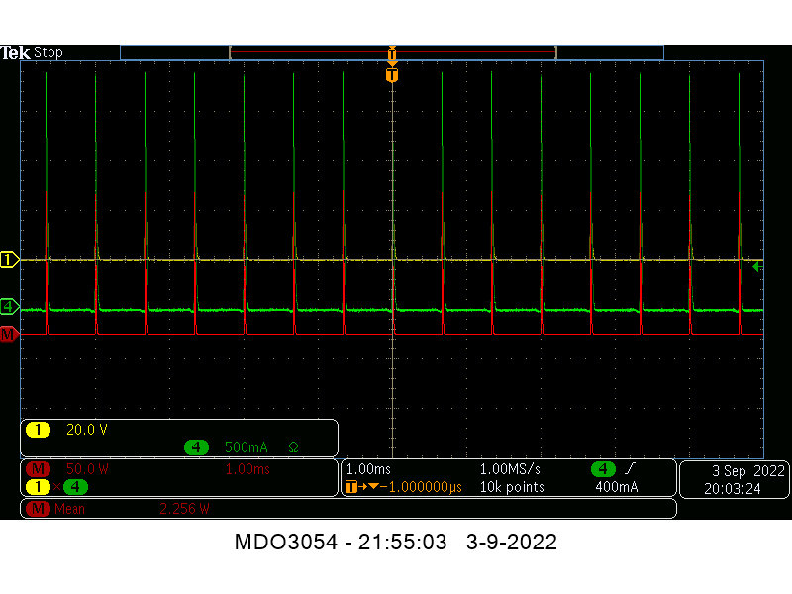Click the Mean measurement readout 2.256 W
Image resolution: width=792 pixels, height=594 pixels.
pyautogui.click(x=184, y=509)
